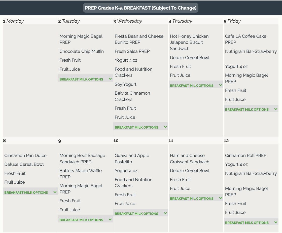Open Cafe LA Coffee Cake PREP item

[x=245, y=39]
